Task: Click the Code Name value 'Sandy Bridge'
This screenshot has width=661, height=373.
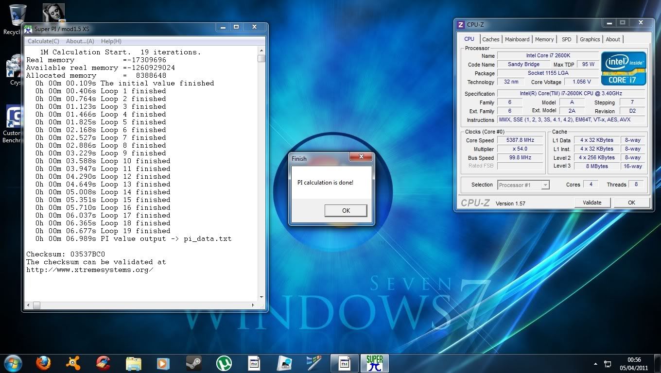Action: (x=523, y=64)
